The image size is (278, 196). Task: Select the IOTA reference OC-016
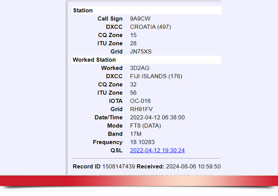click(x=140, y=101)
